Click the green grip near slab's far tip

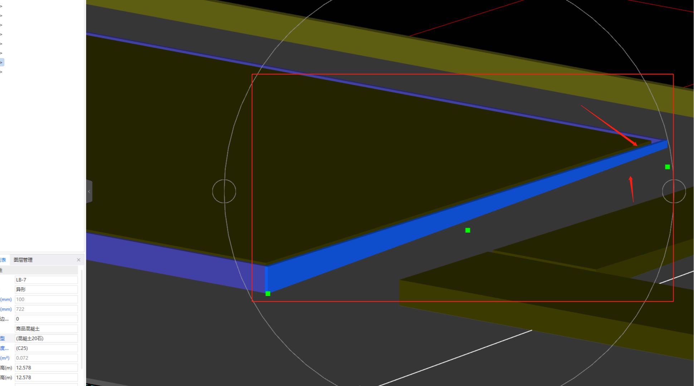coord(667,167)
